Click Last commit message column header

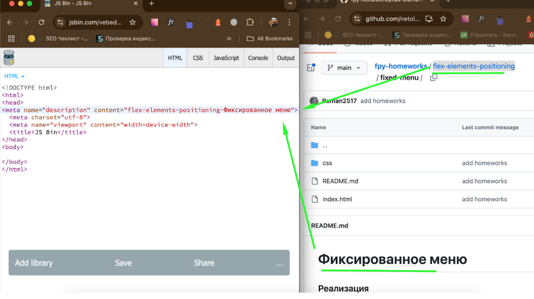click(490, 128)
